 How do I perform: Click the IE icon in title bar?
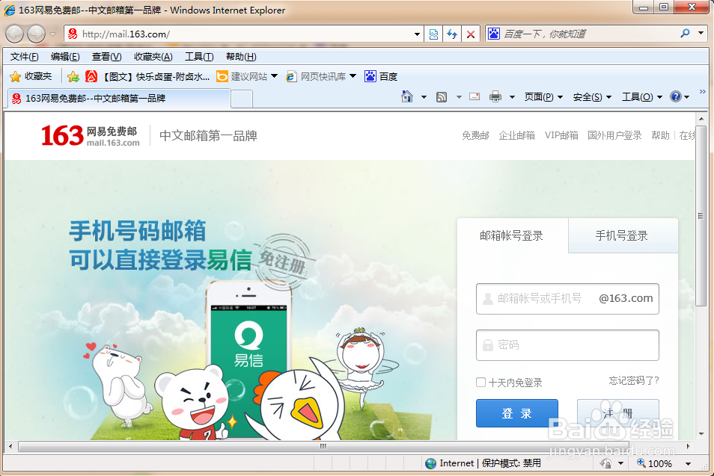coord(9,10)
